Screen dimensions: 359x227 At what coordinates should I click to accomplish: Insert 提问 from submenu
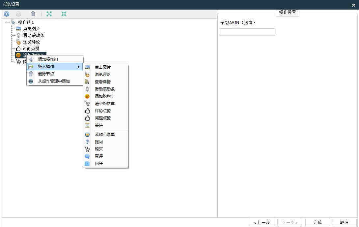(x=105, y=142)
